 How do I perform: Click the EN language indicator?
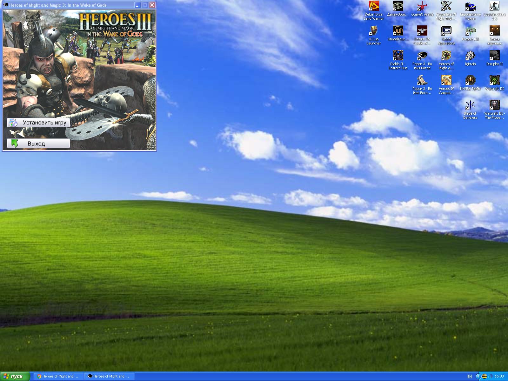pyautogui.click(x=470, y=377)
